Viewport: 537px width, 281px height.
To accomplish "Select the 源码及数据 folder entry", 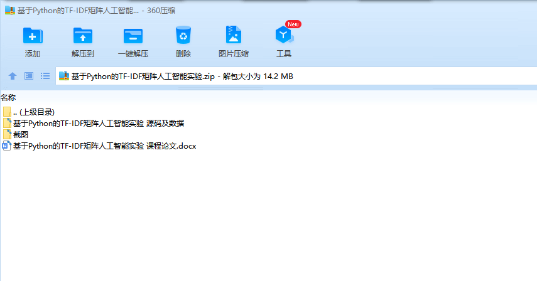I will click(x=94, y=124).
